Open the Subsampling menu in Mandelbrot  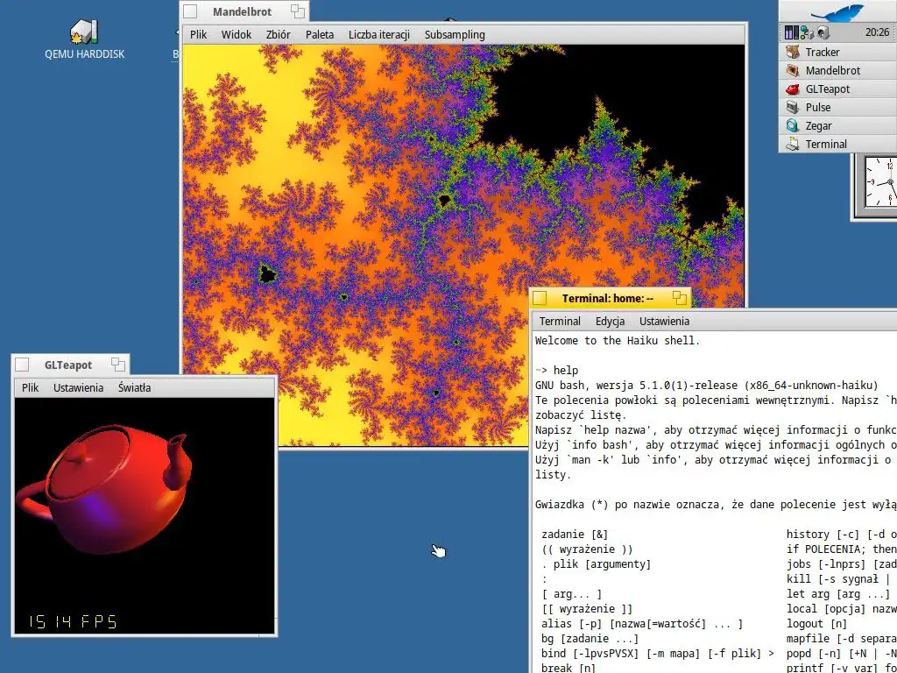pyautogui.click(x=455, y=34)
